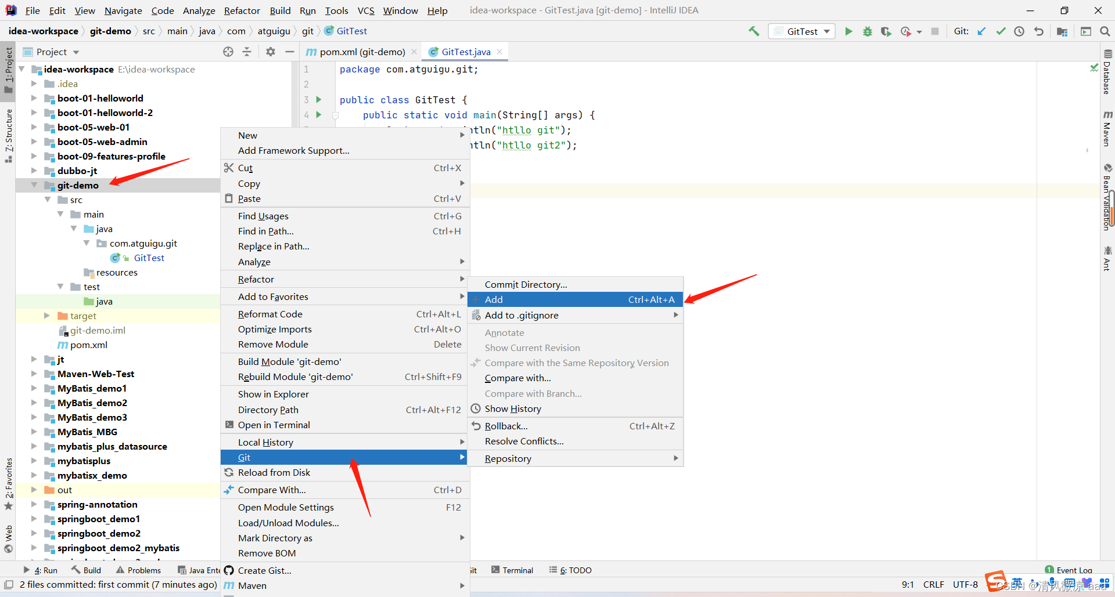Viewport: 1115px width, 597px height.
Task: Select pom.xml file in project tree
Action: pos(88,345)
